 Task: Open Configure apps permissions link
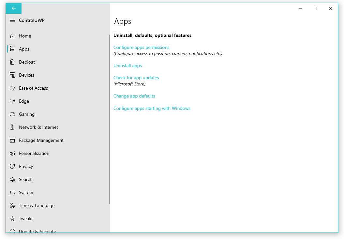pos(141,47)
